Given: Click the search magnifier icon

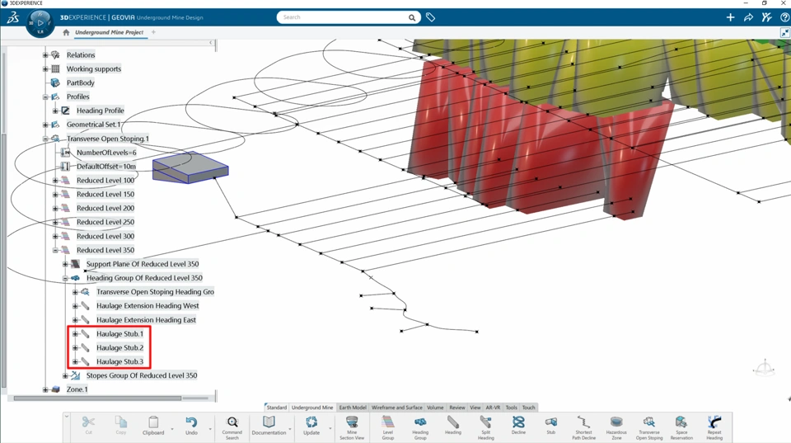Looking at the screenshot, I should pyautogui.click(x=412, y=17).
